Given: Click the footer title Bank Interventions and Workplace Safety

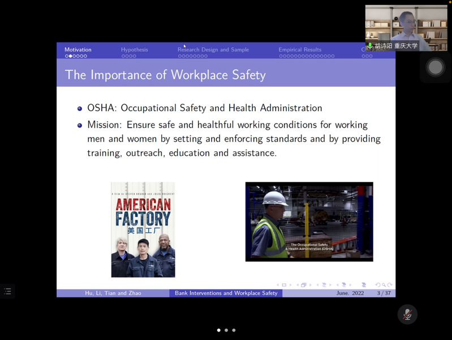Looking at the screenshot, I should (226, 293).
